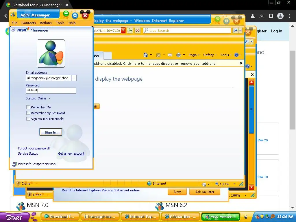Click the Print icon in Internet Explorer toolbar

[x=178, y=55]
